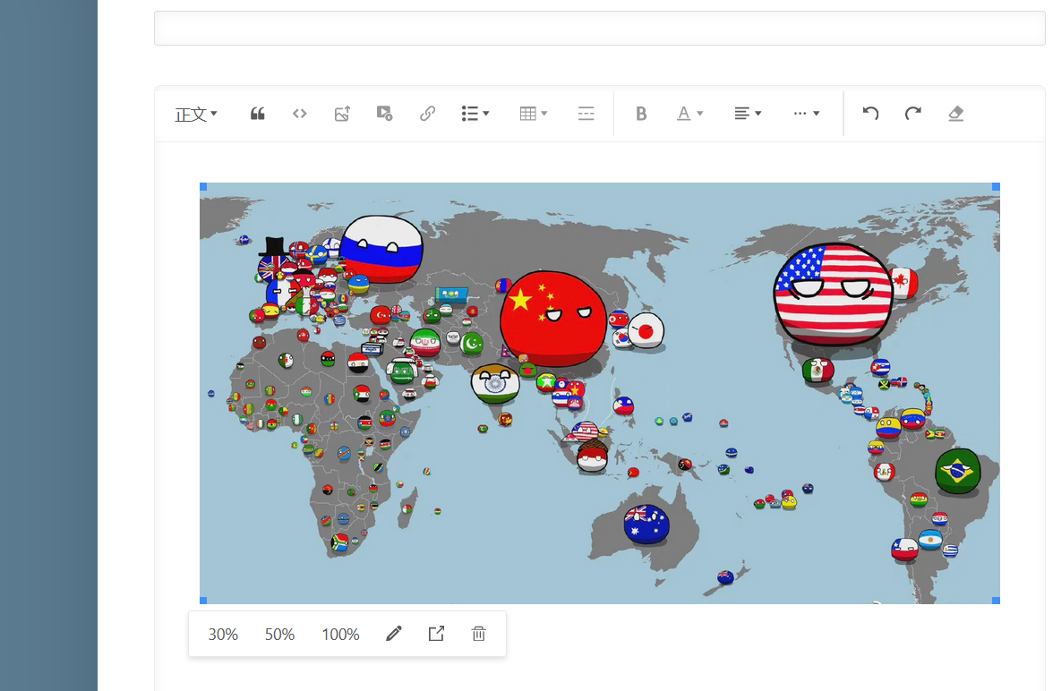Insert a hyperlink with the link icon

coord(427,114)
